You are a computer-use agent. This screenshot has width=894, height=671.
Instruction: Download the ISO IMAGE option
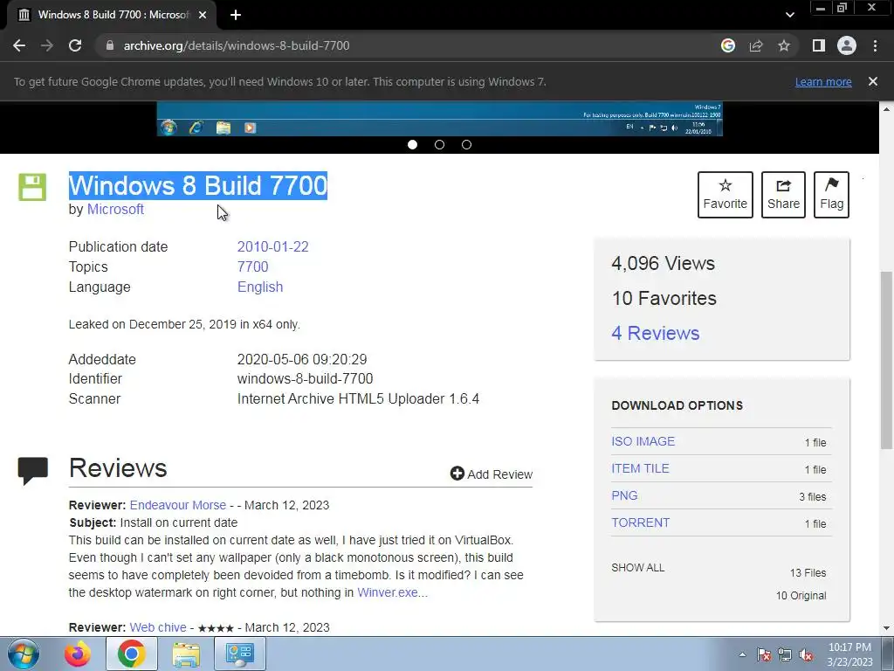click(643, 441)
